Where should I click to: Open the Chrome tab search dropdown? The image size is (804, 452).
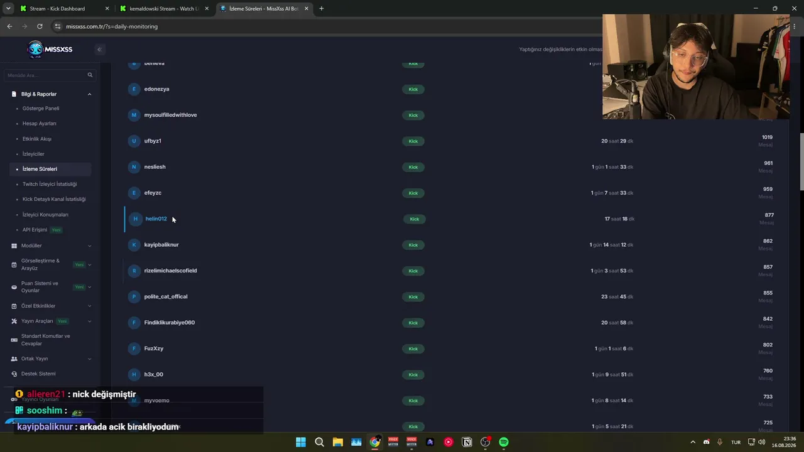[8, 9]
